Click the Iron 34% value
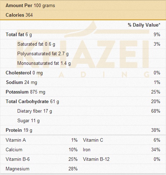166x175 pixels. (156, 149)
